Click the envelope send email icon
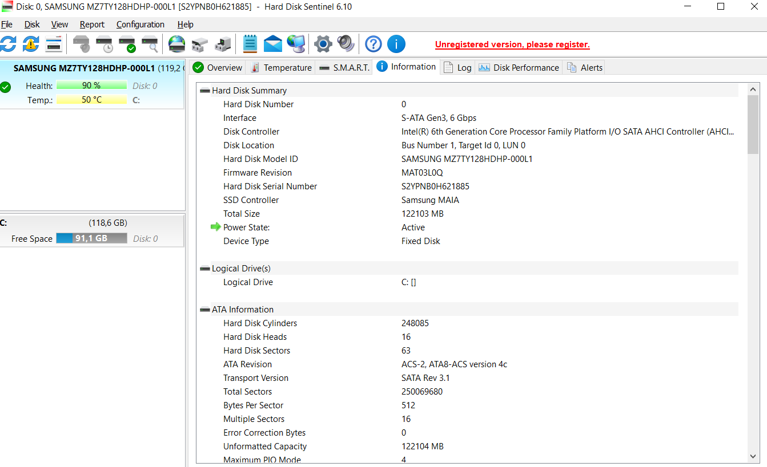 point(273,44)
